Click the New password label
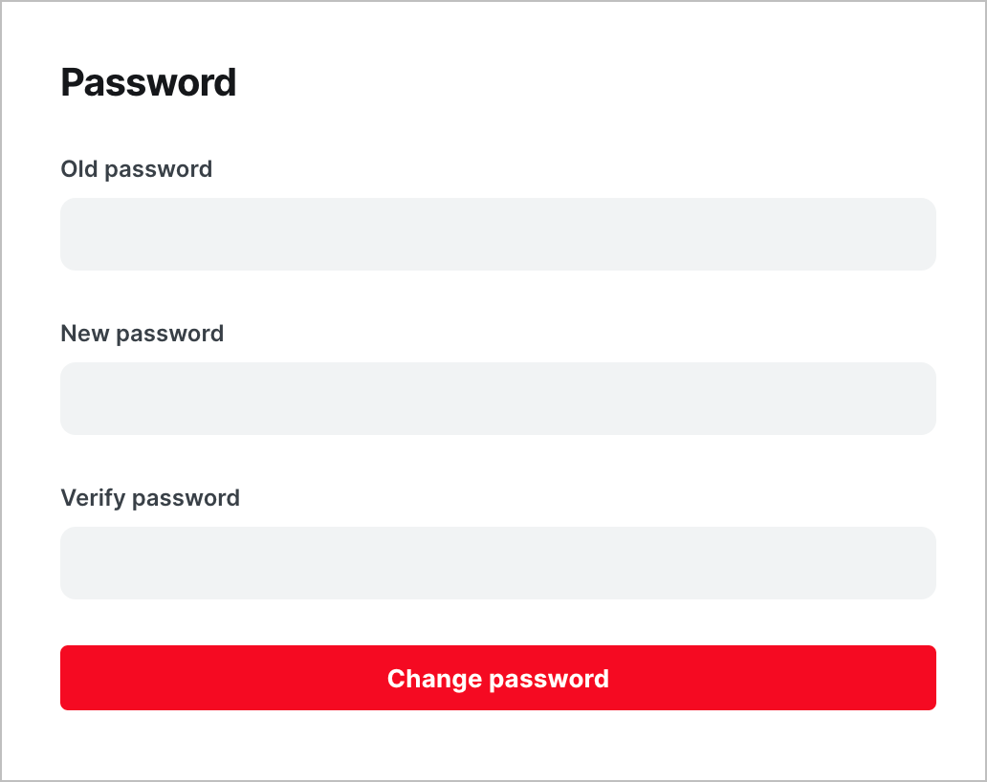Viewport: 987px width, 782px height. [142, 334]
